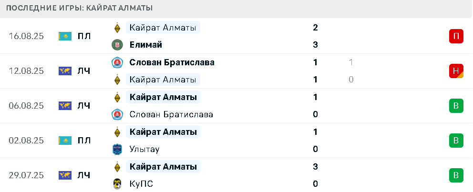The height and width of the screenshot is (192, 473).
Task: Open the Улытау team link
Action: click(144, 149)
